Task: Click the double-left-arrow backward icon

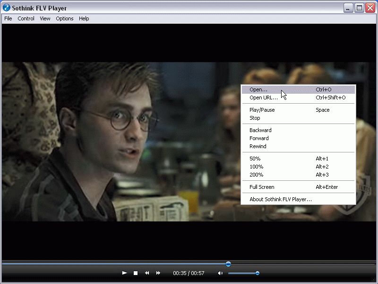Action: (147, 273)
